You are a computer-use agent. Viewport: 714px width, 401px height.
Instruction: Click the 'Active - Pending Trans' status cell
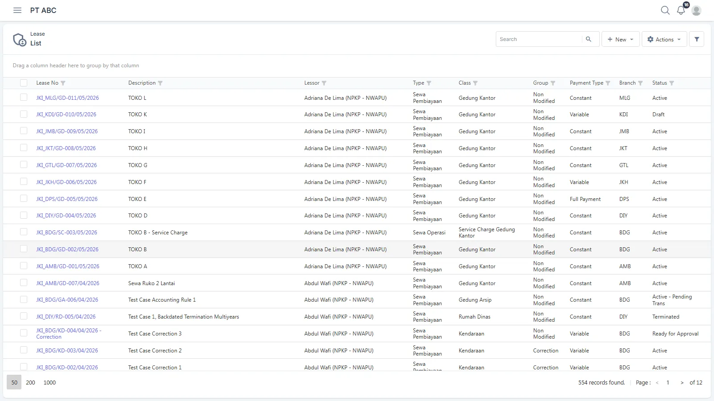click(672, 300)
